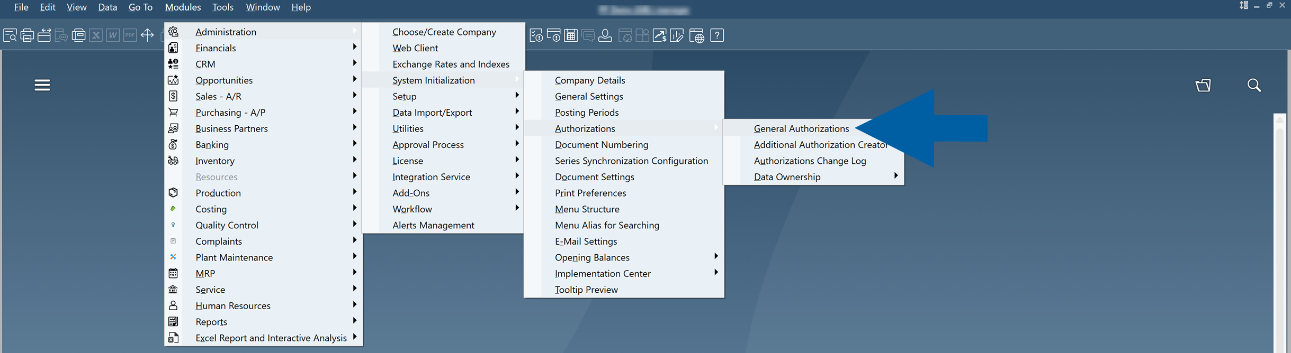Click the layout-with-arrows icon beside Print
Viewport: 1291px width, 353px height.
(x=44, y=35)
